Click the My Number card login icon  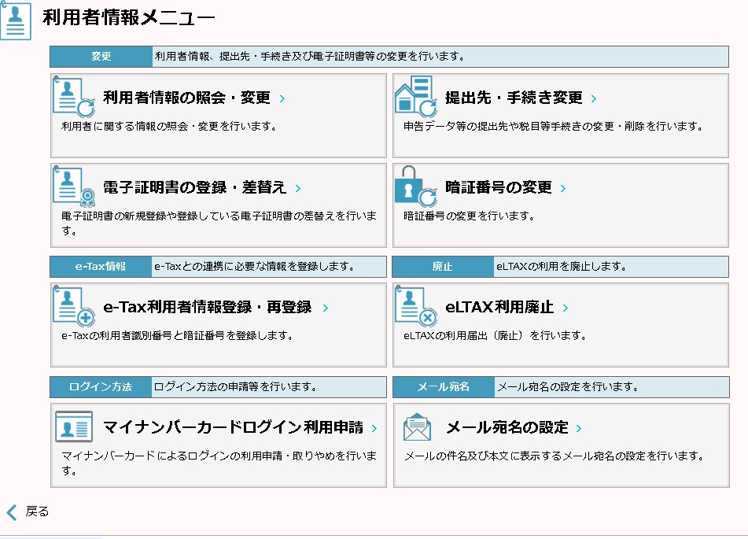(x=74, y=427)
